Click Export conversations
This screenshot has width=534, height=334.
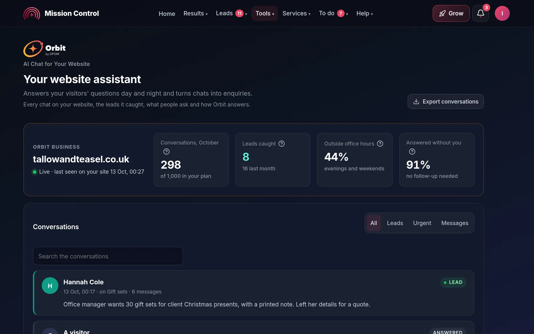(x=446, y=102)
